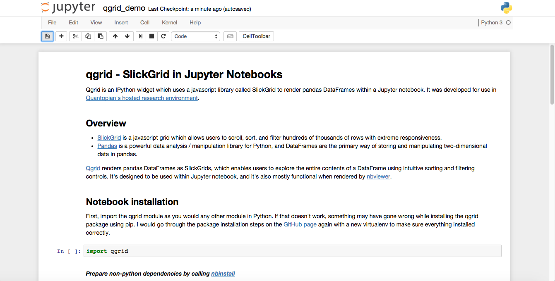Click the CellToolbar button
The width and height of the screenshot is (555, 281).
[x=256, y=36]
